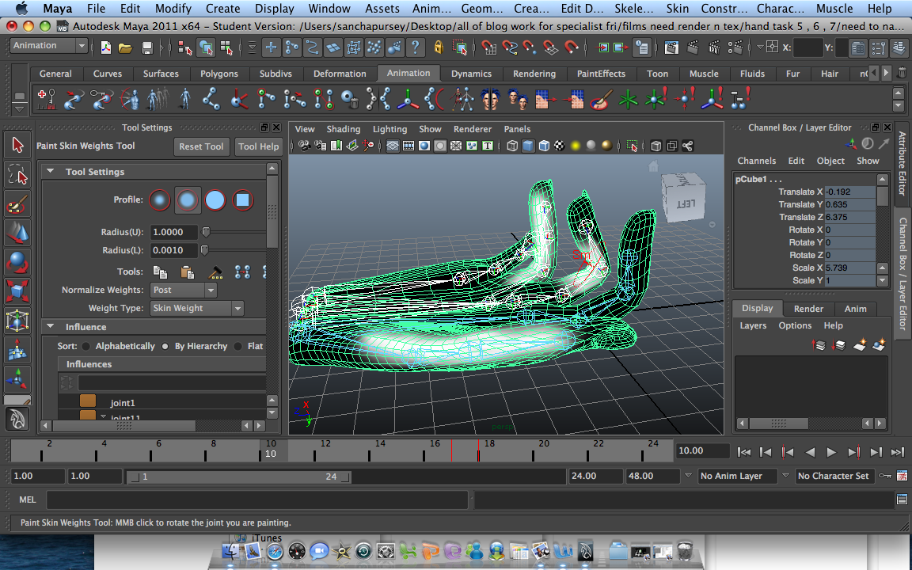Click the wireframe cube icon in viewport toolbar
Viewport: 912px width, 570px height.
(512, 146)
